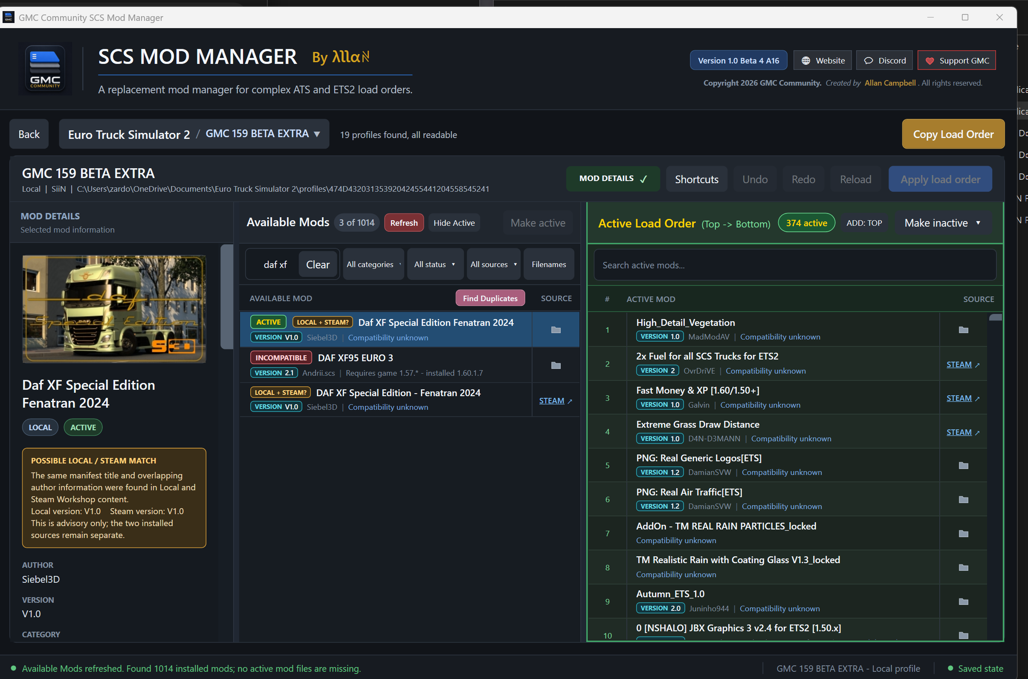The width and height of the screenshot is (1028, 679).
Task: Click the Undo button
Action: (755, 179)
